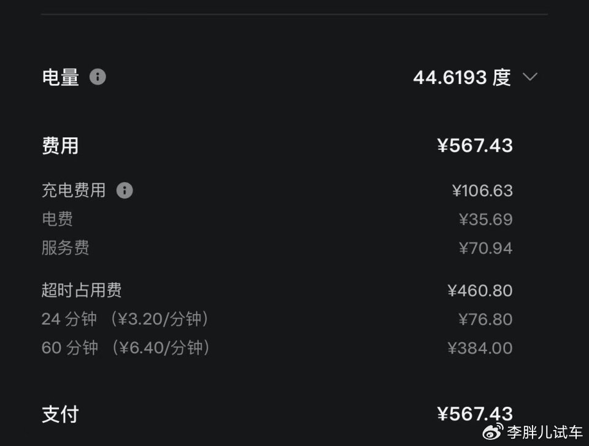Click the 电量 label

pyautogui.click(x=60, y=78)
